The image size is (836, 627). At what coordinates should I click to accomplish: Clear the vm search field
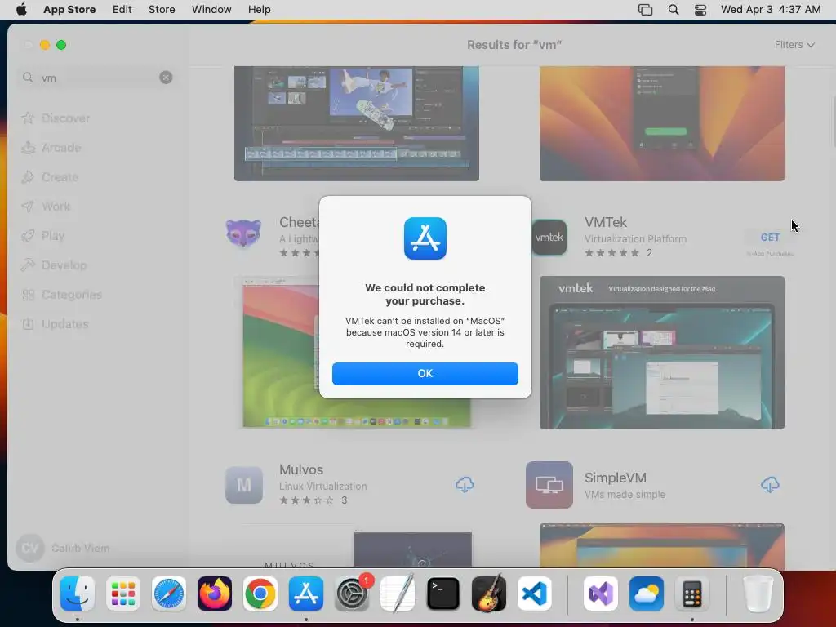click(x=166, y=78)
